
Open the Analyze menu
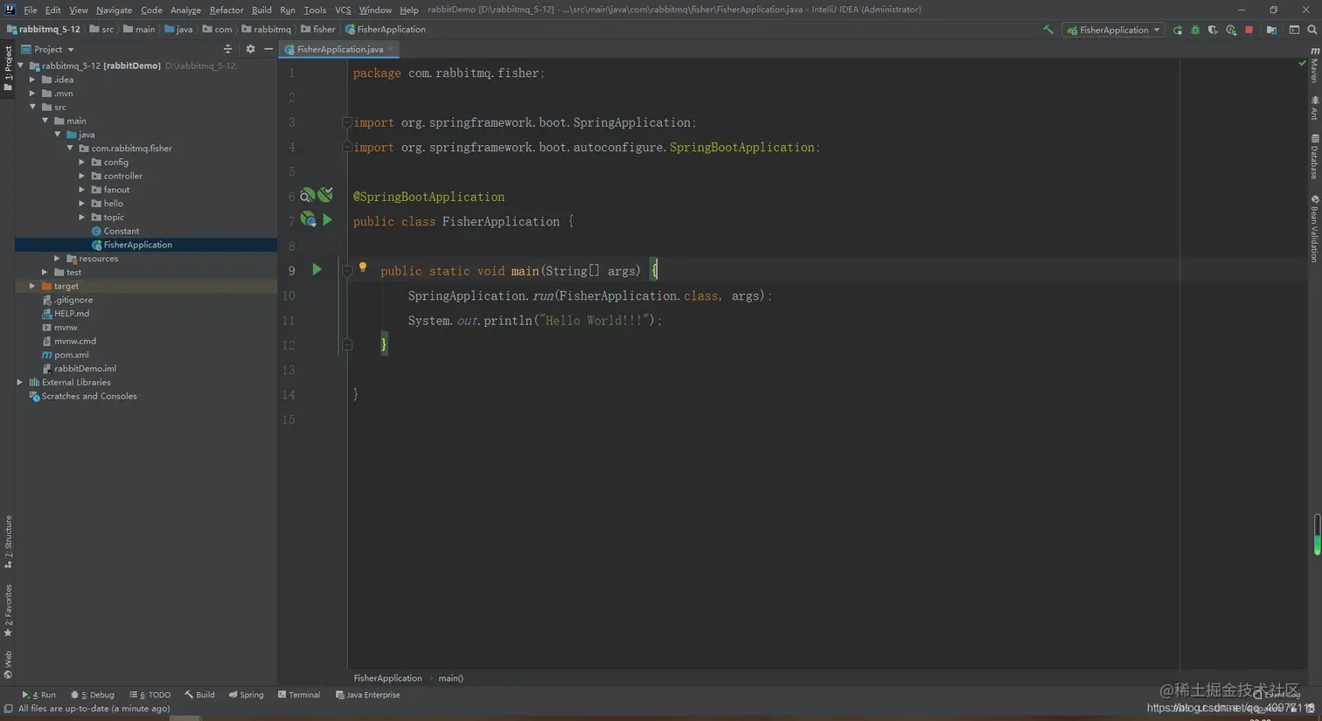(x=185, y=10)
